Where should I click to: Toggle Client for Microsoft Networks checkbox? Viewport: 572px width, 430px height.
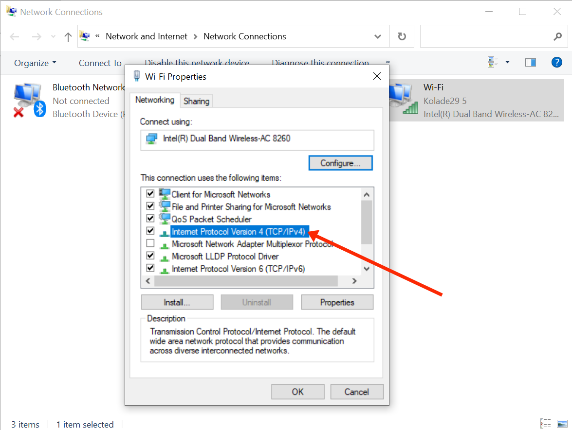[150, 193]
